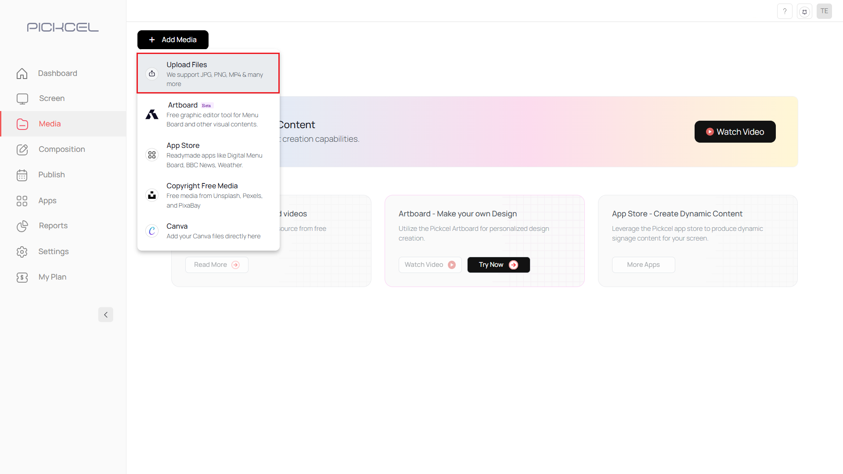Open the Add Media dropdown
The image size is (843, 474).
pyautogui.click(x=173, y=39)
